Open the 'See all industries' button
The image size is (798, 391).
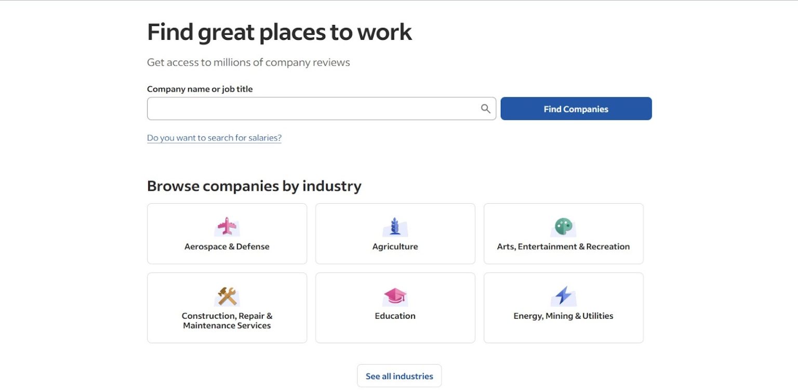(x=399, y=376)
